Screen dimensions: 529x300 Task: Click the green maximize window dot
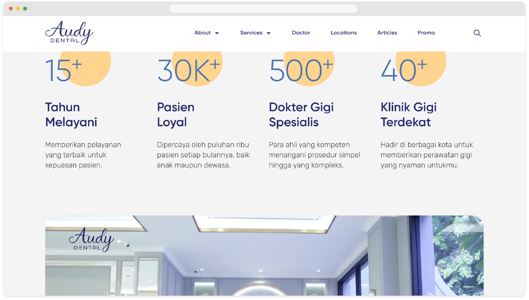pos(25,8)
